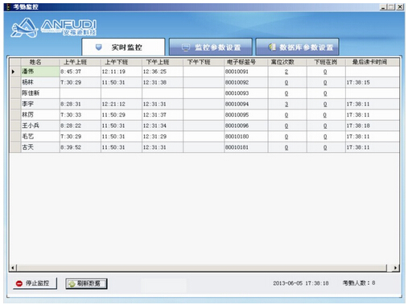Click the 考勤人数: 8 status label
This screenshot has width=408, height=305.
[x=359, y=282]
